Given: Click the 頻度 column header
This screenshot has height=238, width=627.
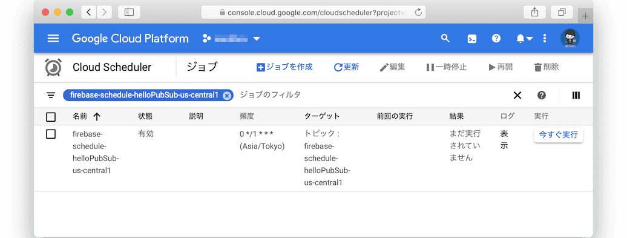Looking at the screenshot, I should click(x=247, y=116).
